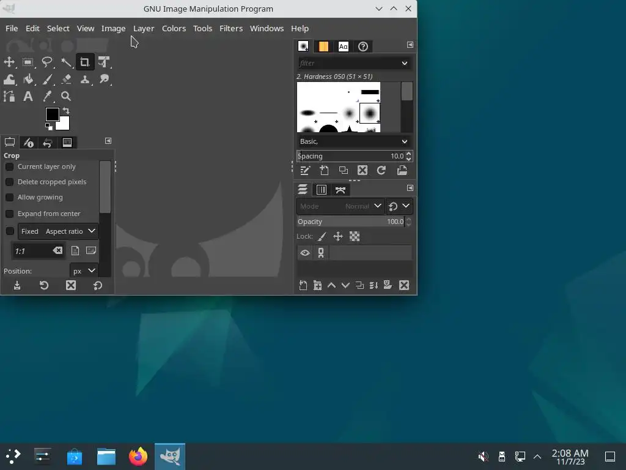Viewport: 626px width, 470px height.
Task: Swap foreground and background colors
Action: coord(66,111)
